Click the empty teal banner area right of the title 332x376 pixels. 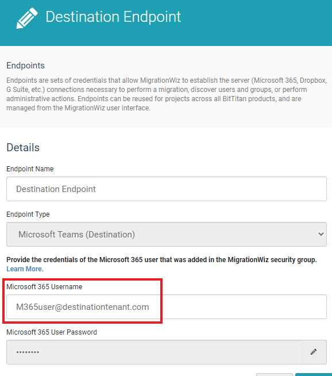click(256, 23)
